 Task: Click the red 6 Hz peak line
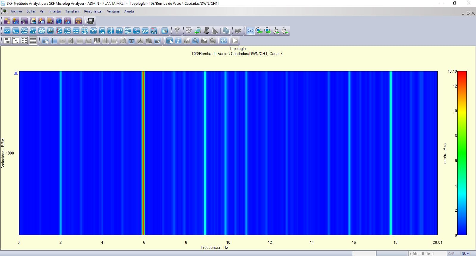coord(143,153)
